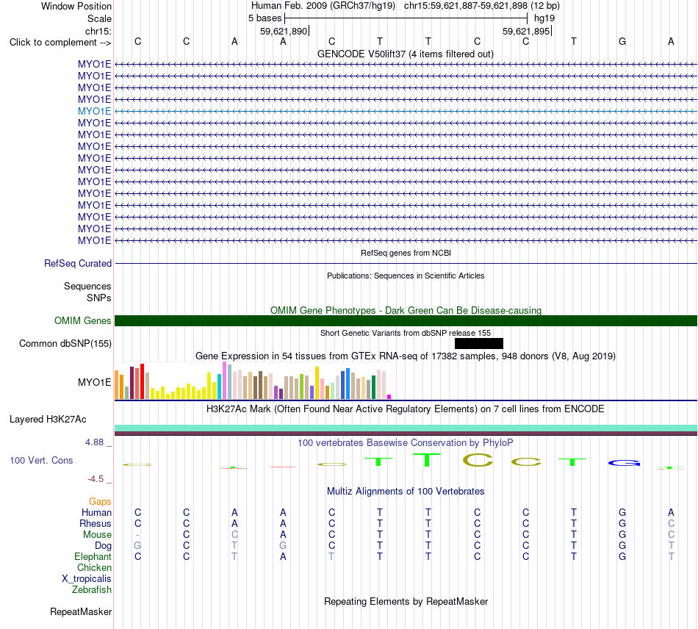This screenshot has height=629, width=698.
Task: Click 'Repeating Elements by RepeatMasker' title
Action: (x=406, y=601)
